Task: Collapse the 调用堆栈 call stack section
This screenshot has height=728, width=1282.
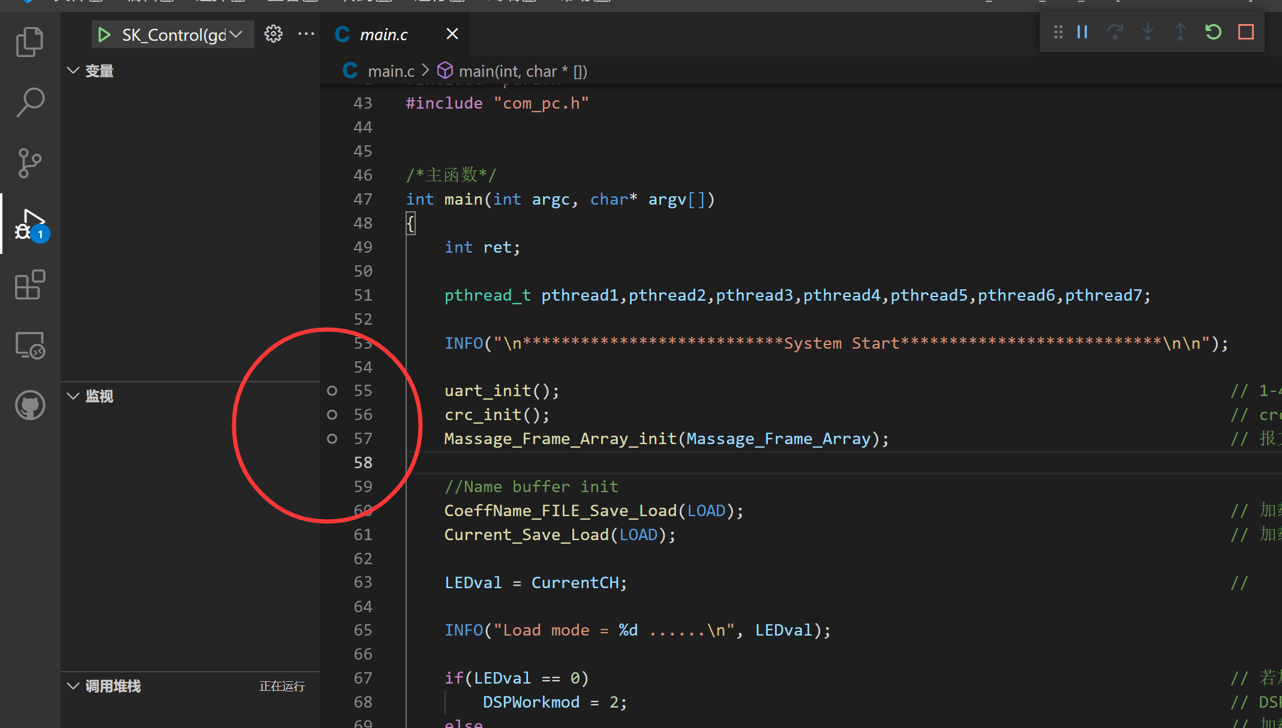Action: (x=73, y=686)
